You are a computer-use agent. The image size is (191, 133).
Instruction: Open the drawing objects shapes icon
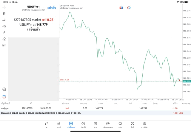pos(4,39)
